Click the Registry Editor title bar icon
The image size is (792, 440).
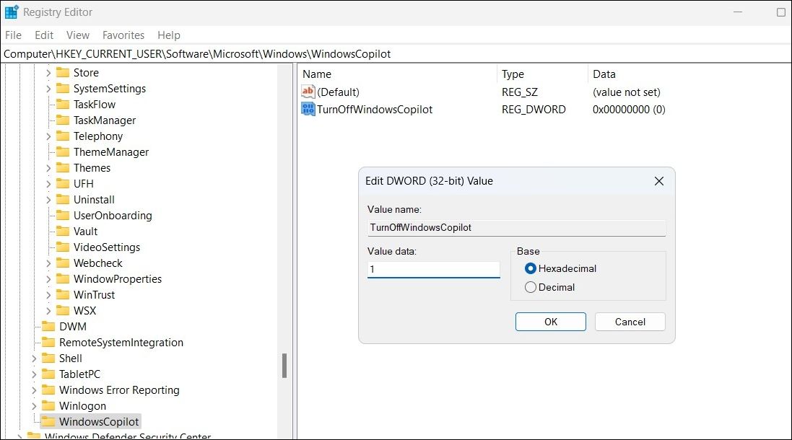(12, 12)
